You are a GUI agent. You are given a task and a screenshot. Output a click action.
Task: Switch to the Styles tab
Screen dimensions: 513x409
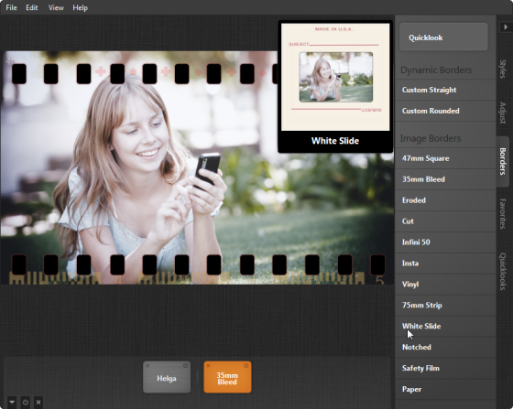pos(503,69)
